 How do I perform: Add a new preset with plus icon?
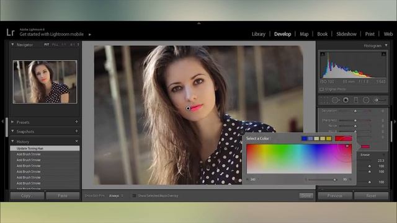pyautogui.click(x=76, y=122)
